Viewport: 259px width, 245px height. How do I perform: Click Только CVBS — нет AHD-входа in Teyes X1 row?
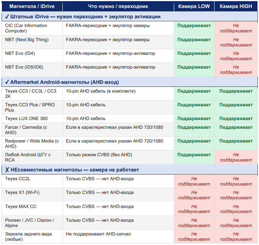118,195
